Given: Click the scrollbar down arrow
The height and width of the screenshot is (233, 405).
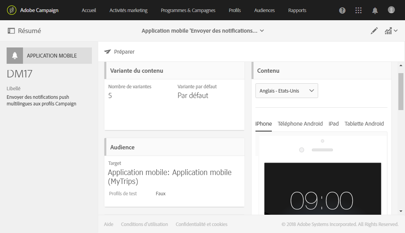Looking at the screenshot, I should (401, 211).
